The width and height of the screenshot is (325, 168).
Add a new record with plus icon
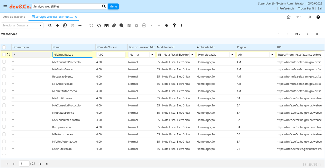[57, 25]
